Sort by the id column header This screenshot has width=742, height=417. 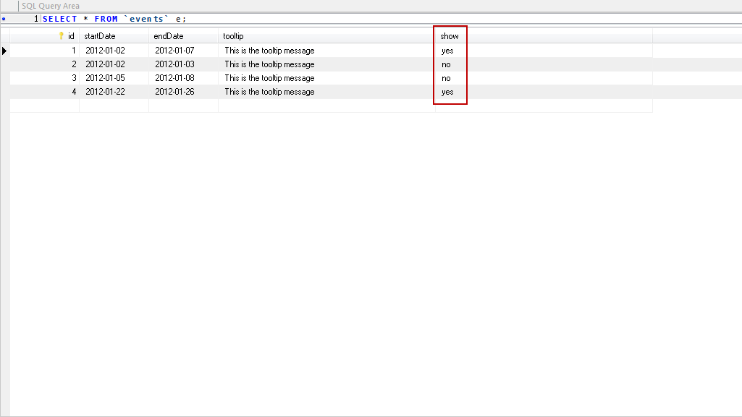pos(44,36)
